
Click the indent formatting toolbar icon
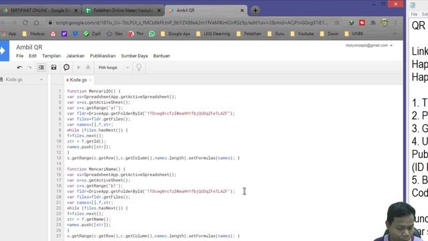(41, 67)
